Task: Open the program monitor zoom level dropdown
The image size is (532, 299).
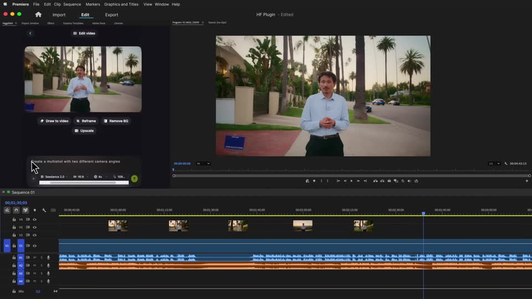Action: [x=203, y=163]
